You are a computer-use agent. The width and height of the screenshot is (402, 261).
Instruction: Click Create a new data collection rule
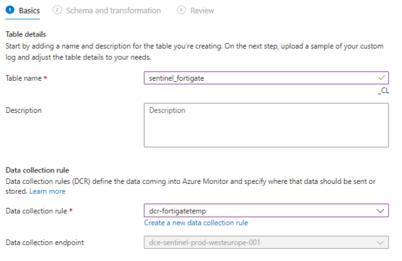pos(196,223)
